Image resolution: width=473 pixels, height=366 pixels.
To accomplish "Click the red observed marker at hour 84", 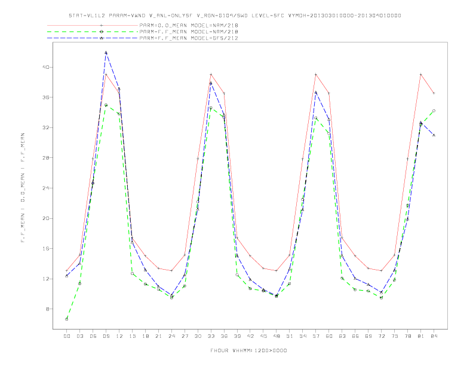I will (x=434, y=93).
